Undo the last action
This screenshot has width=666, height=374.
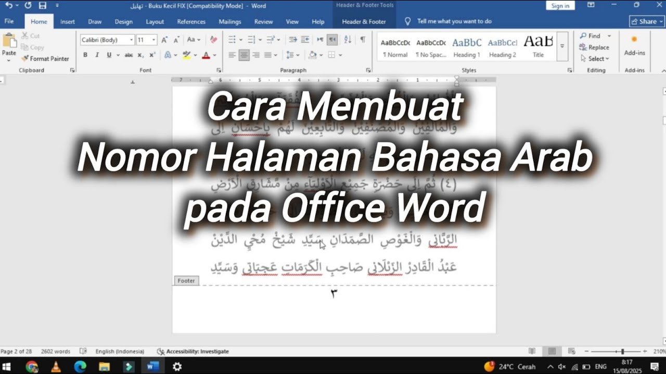coord(9,6)
